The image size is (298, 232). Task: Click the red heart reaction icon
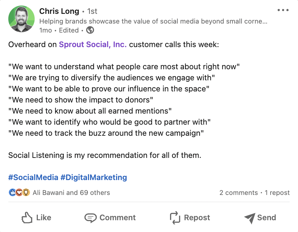coord(19,193)
